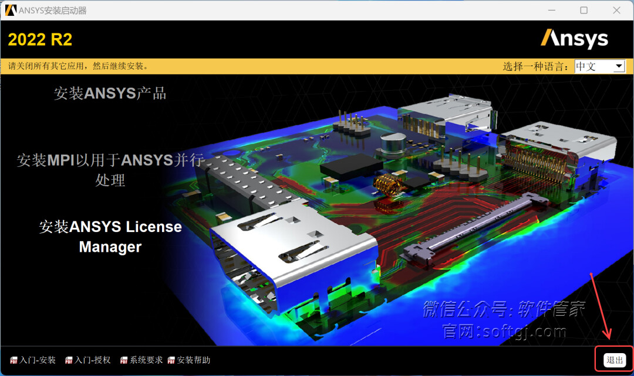This screenshot has height=376, width=634.
Task: Open the 系统要求 document link
Action: click(146, 360)
